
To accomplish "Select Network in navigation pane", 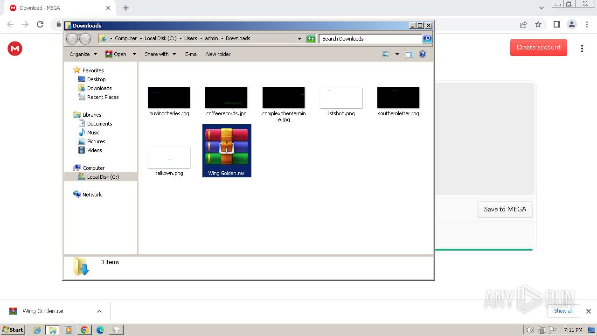I will (92, 195).
